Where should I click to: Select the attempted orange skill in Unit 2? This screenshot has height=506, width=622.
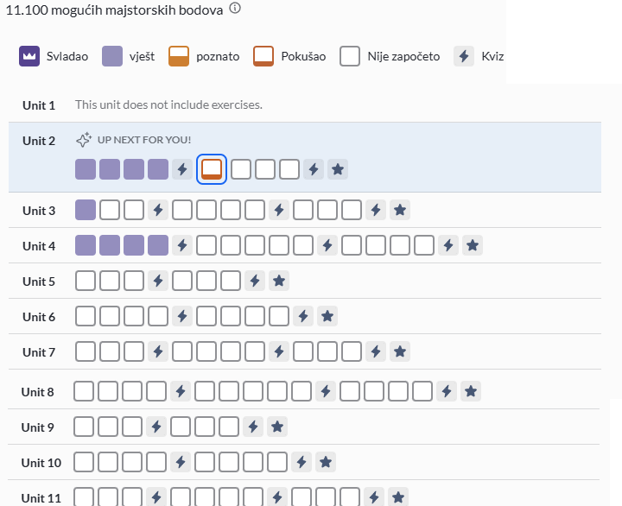pos(212,169)
